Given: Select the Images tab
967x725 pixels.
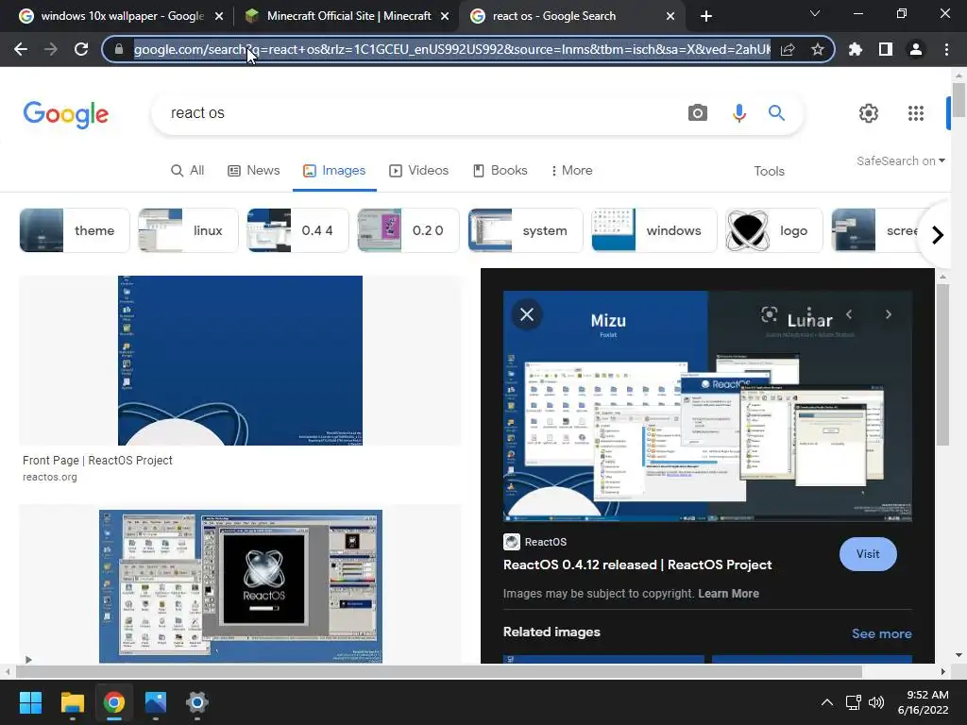Looking at the screenshot, I should [x=334, y=171].
